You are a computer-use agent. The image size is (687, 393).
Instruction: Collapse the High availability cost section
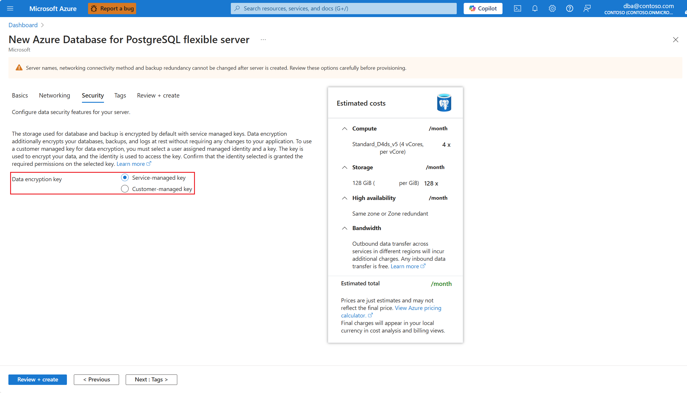click(344, 198)
